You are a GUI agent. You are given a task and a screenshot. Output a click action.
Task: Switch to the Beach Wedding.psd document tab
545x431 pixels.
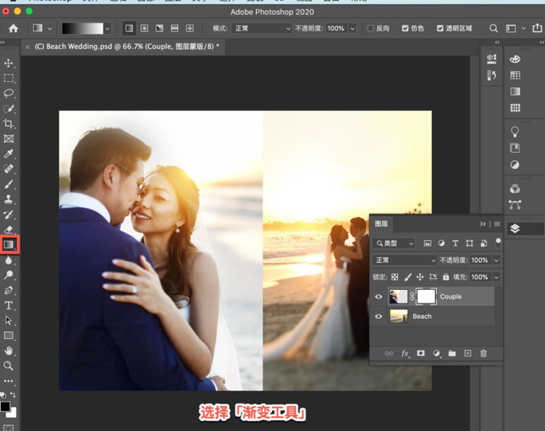(126, 47)
